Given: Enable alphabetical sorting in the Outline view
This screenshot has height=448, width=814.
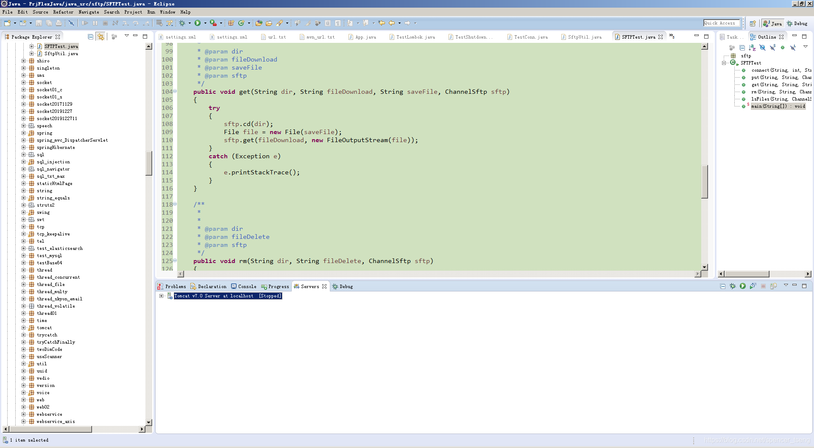Looking at the screenshot, I should pos(752,48).
